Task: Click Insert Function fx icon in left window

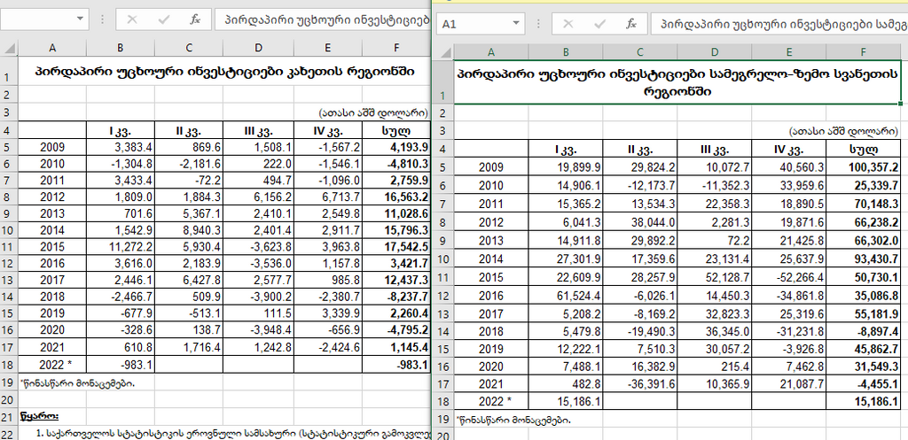Action: click(195, 19)
